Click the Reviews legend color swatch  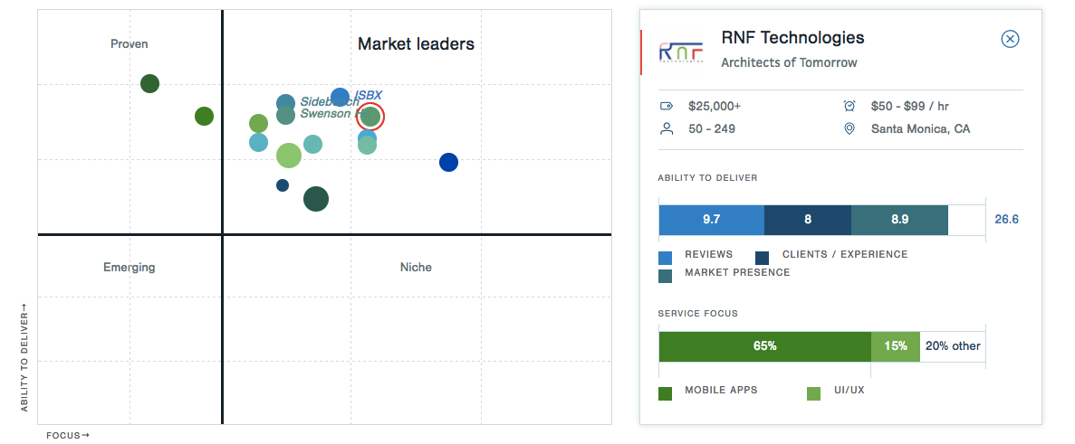click(x=665, y=258)
